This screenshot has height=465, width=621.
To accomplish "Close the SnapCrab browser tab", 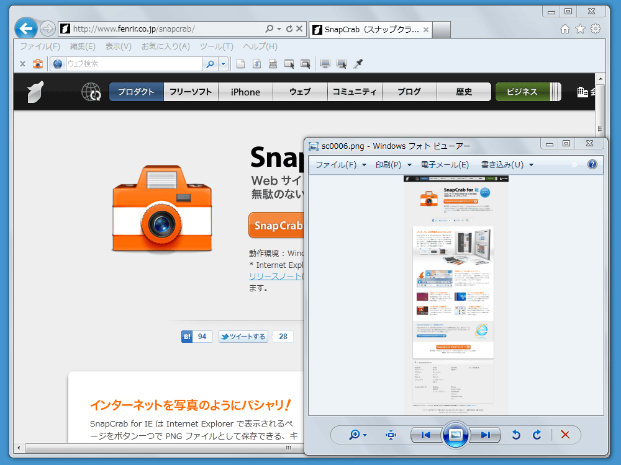I will pos(426,29).
